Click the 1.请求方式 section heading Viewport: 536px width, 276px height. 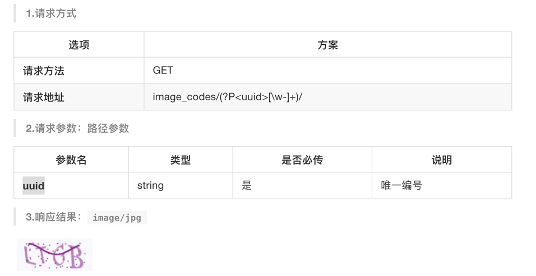coord(51,13)
